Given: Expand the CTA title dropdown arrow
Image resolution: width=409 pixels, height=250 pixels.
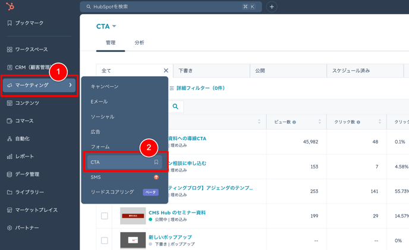Looking at the screenshot, I should click(x=114, y=26).
